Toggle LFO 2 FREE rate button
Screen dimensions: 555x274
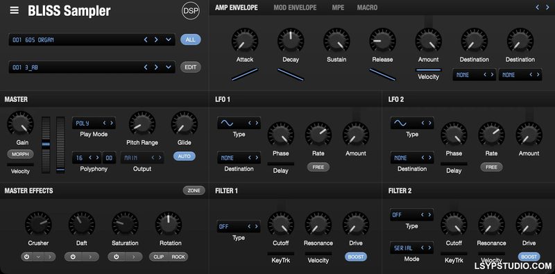pyautogui.click(x=491, y=167)
